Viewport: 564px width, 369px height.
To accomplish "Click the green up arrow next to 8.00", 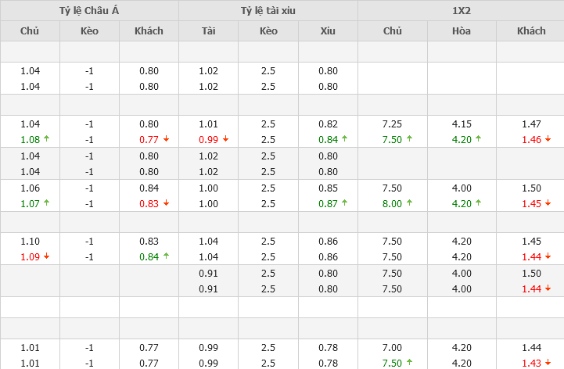I will (x=409, y=203).
